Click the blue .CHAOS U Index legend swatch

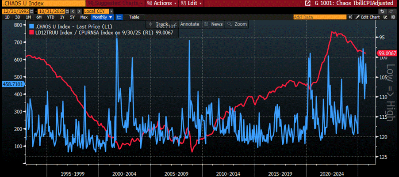tap(31, 26)
